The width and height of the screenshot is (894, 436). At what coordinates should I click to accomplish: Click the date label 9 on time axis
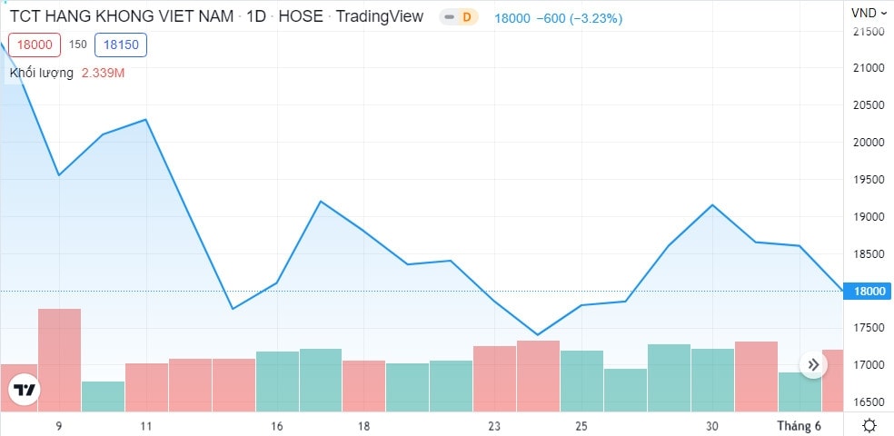click(59, 426)
